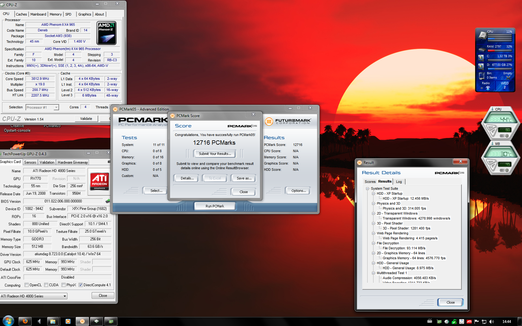Collapse the Web Page Rendering node

tap(373, 233)
